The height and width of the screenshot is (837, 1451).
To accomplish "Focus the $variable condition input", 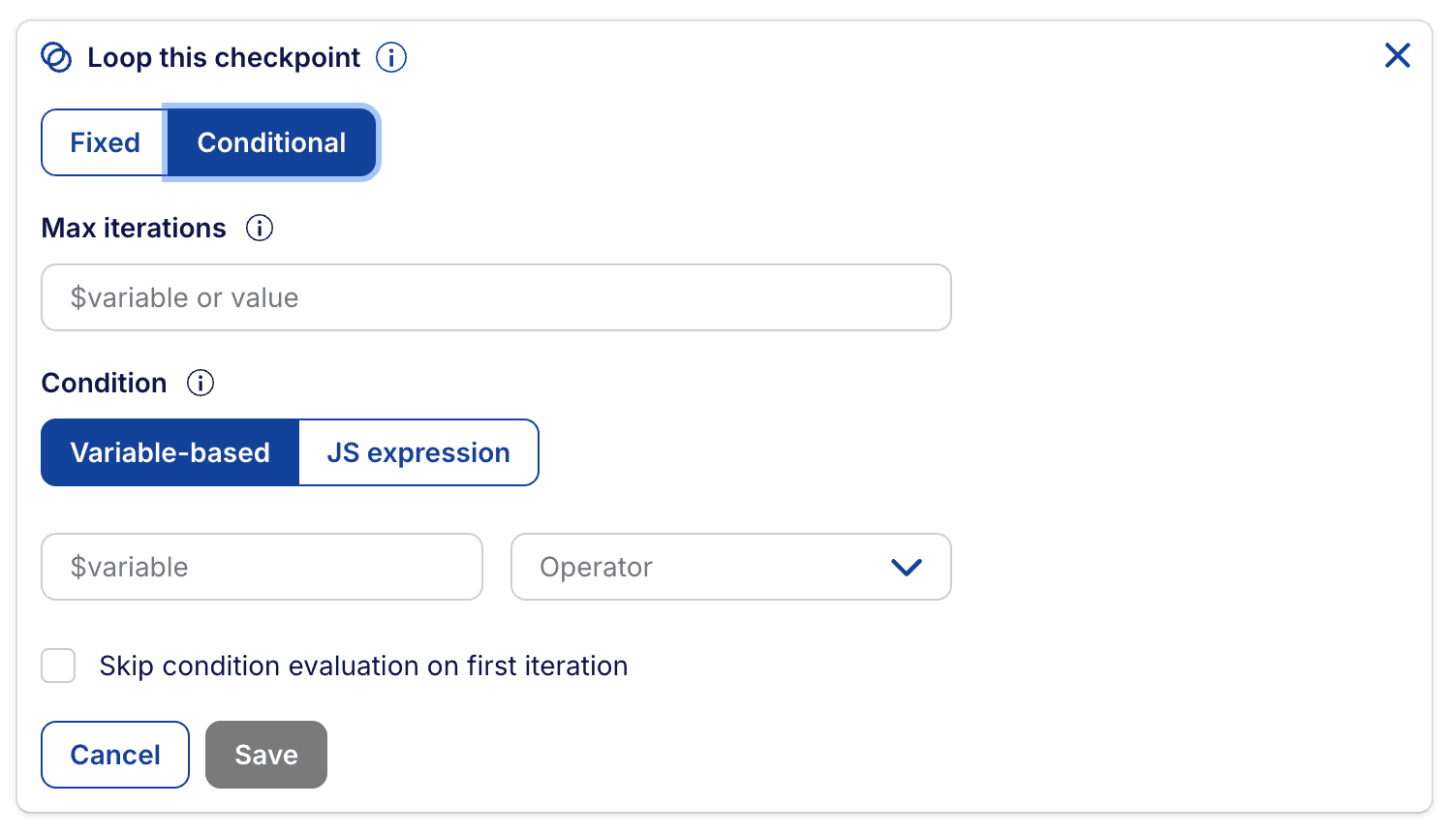I will tap(262, 568).
